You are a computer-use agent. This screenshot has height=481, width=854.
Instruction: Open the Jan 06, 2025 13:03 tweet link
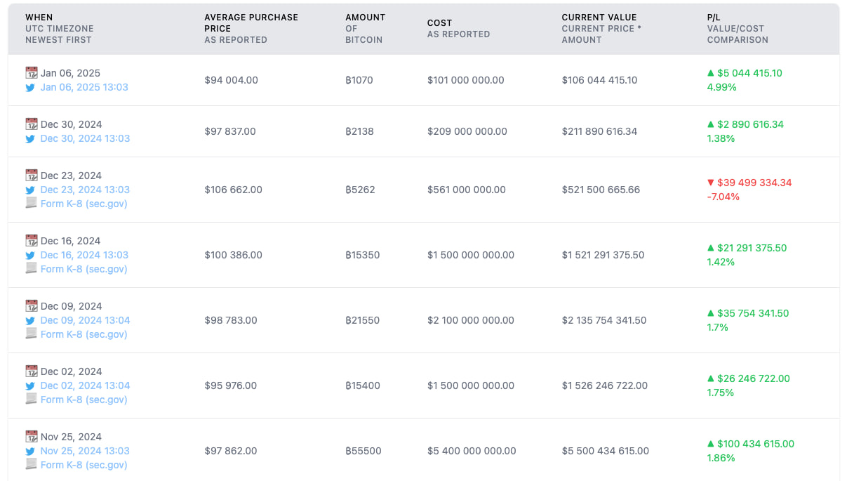[x=84, y=88]
